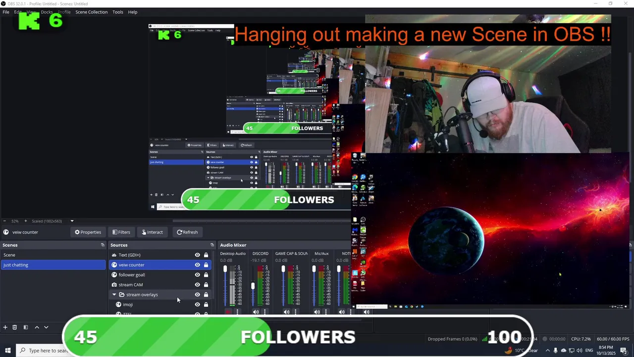The image size is (634, 357).
Task: Open the Profile menu
Action: (64, 12)
